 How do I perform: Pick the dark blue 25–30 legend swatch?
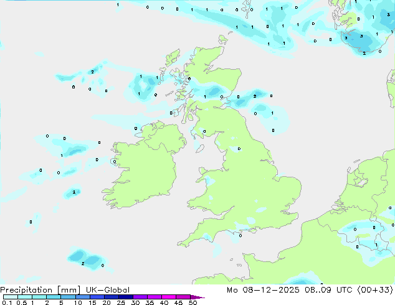point(126,298)
